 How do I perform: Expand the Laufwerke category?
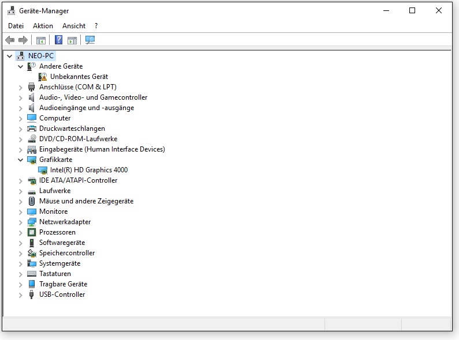(x=20, y=191)
